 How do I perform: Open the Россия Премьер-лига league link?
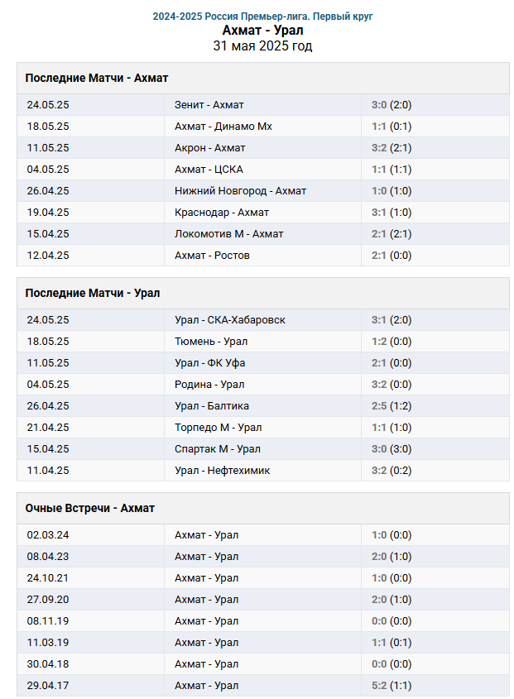(x=262, y=17)
